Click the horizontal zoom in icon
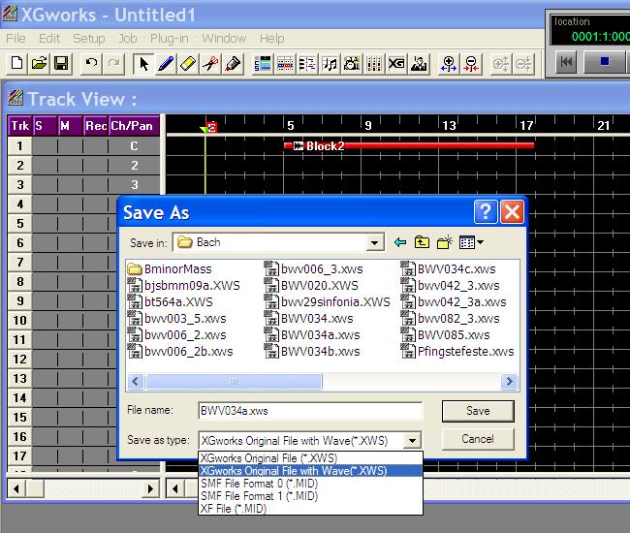This screenshot has width=630, height=533. 449,63
